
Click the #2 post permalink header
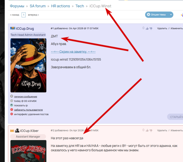[74, 130]
